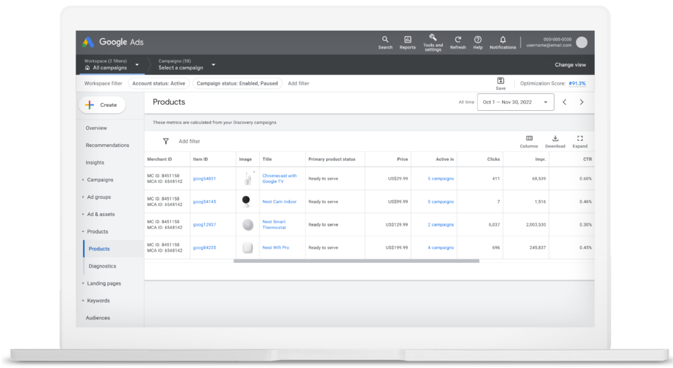
Task: Expand the Select a campaign dropdown
Action: click(186, 65)
